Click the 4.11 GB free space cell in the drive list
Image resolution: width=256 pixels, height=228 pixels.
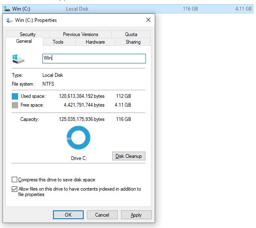243,9
